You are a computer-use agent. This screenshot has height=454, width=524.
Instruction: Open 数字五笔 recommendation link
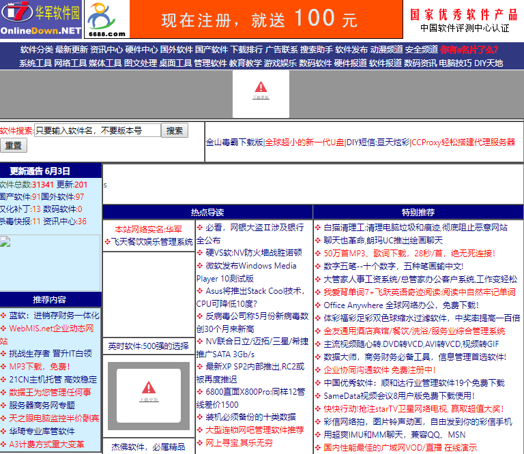(x=393, y=267)
